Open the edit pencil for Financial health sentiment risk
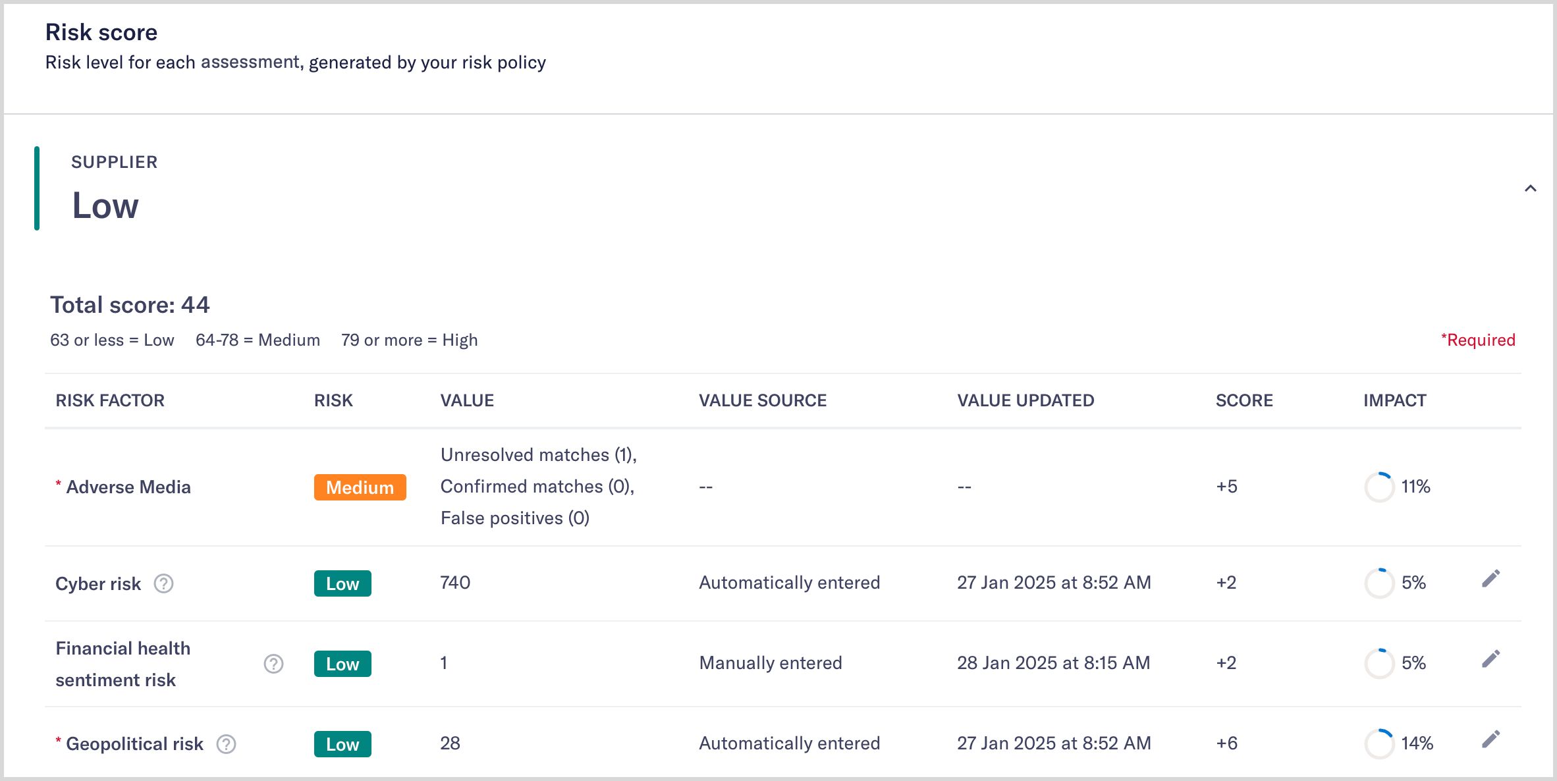The image size is (1557, 781). coord(1490,658)
